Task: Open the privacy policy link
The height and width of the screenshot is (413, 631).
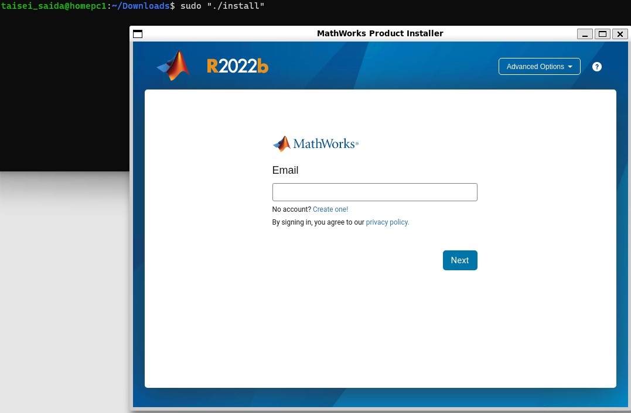Action: pos(387,222)
